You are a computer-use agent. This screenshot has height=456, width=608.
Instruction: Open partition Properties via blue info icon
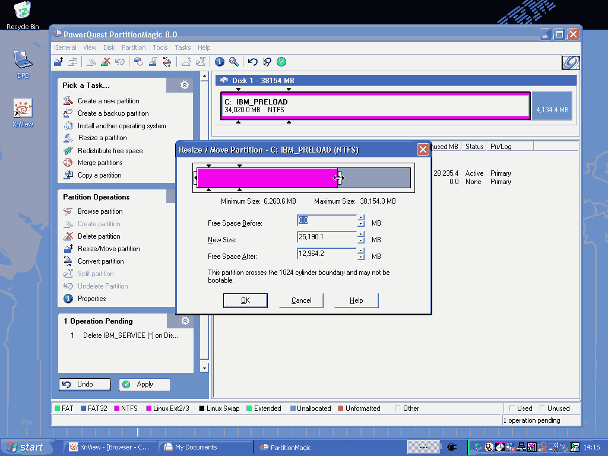point(220,62)
